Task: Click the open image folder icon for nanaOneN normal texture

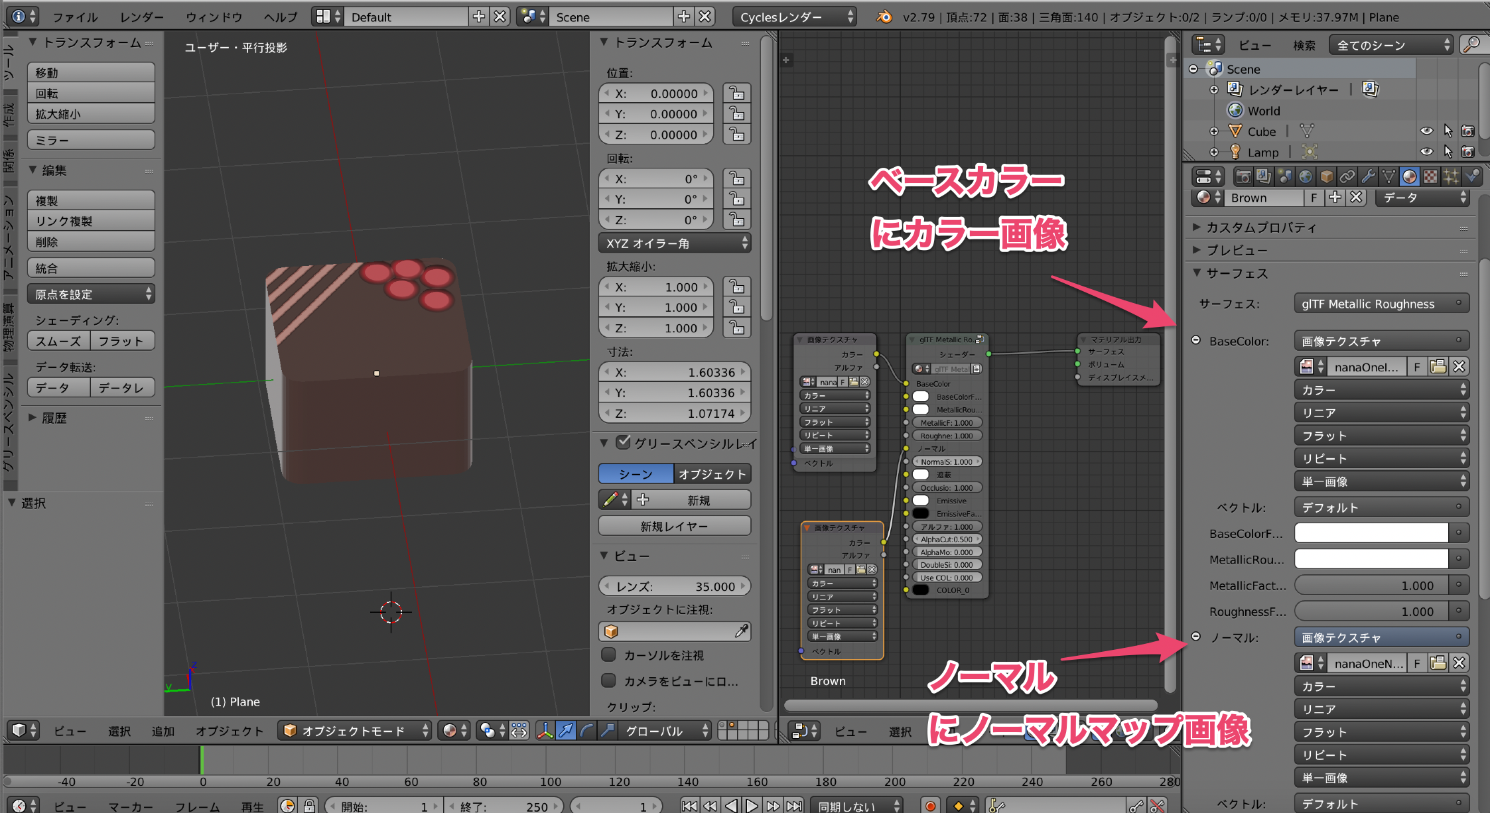Action: coord(1438,662)
